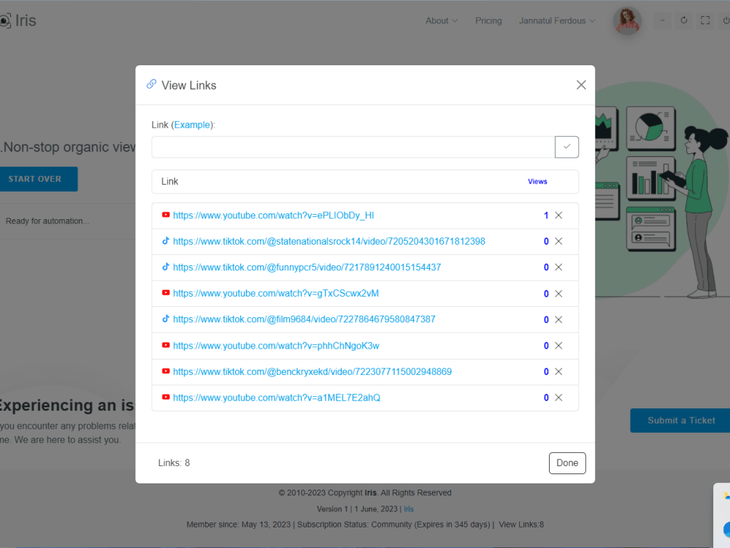Enter fullscreen using the top-right fullscreen icon
The width and height of the screenshot is (730, 548).
[x=705, y=20]
